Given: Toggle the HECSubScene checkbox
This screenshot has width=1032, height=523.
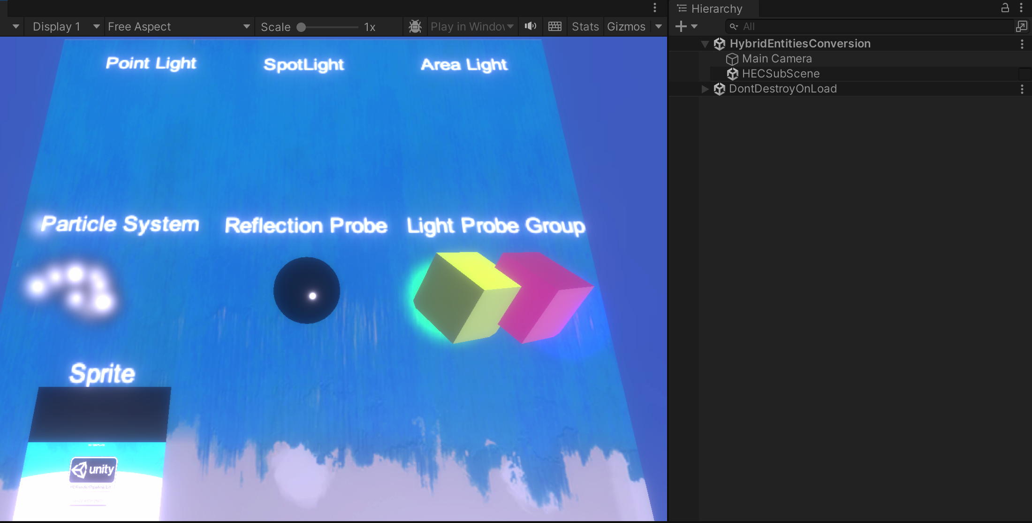Looking at the screenshot, I should point(1024,74).
